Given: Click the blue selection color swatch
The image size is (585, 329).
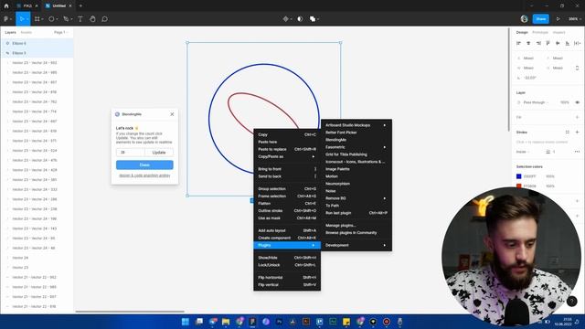Looking at the screenshot, I should click(518, 176).
